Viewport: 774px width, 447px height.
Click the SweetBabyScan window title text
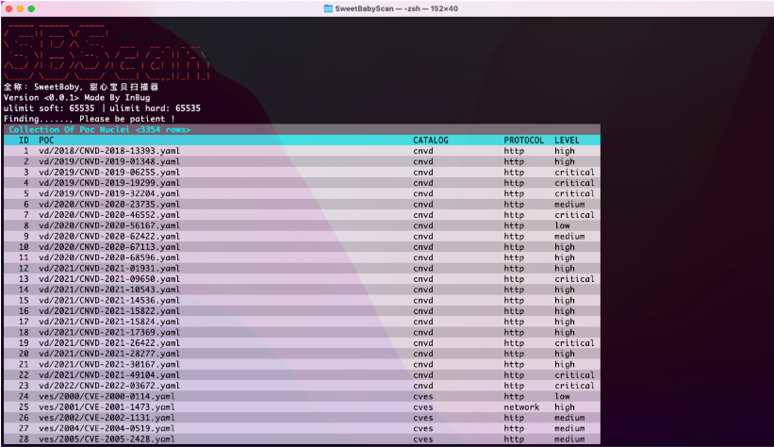point(396,8)
